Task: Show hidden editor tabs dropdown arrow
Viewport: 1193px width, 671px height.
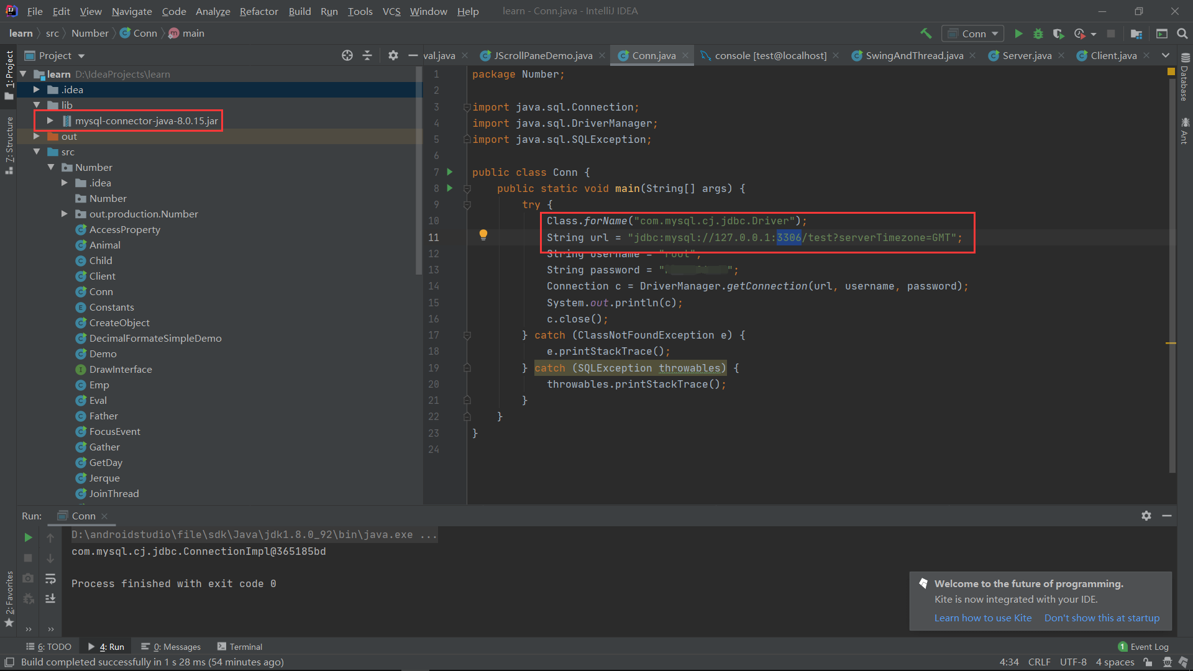Action: [1166, 55]
